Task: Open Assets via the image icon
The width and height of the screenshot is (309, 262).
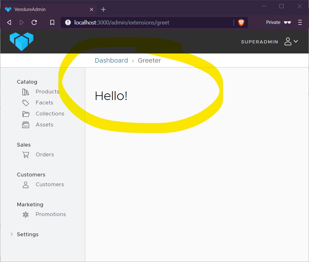Action: coord(25,125)
